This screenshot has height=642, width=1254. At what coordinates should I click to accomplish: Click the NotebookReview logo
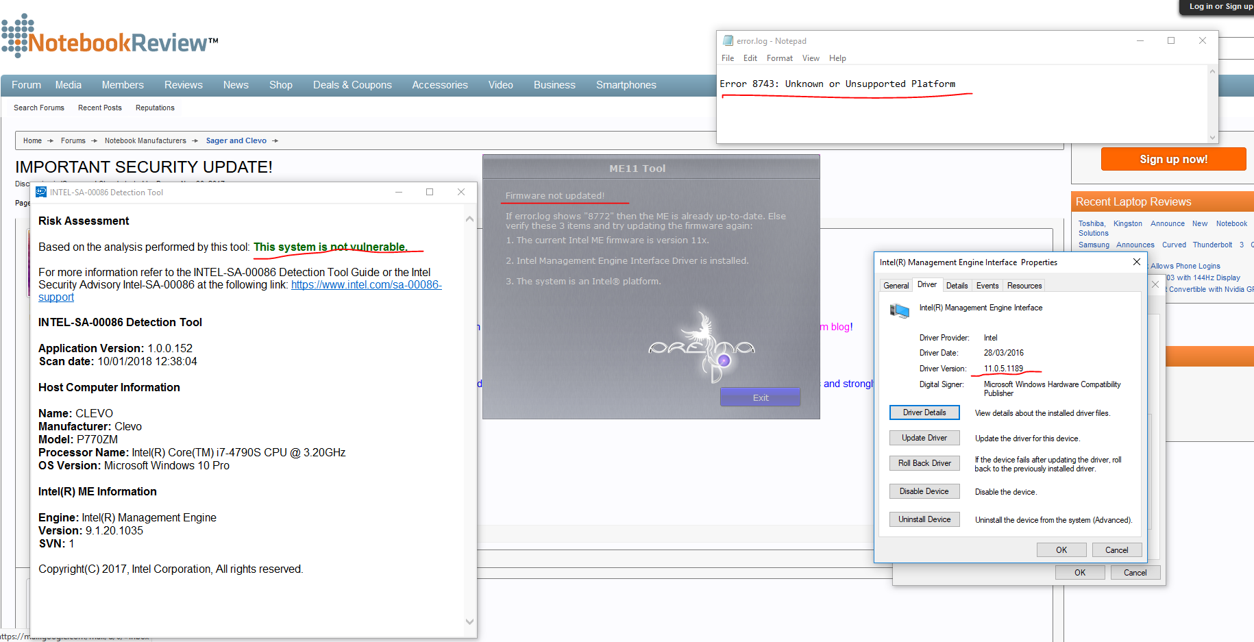[x=110, y=36]
